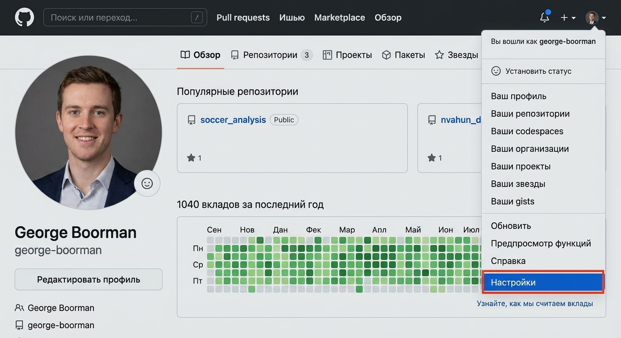Open the GitHub homepage logo

tap(24, 18)
